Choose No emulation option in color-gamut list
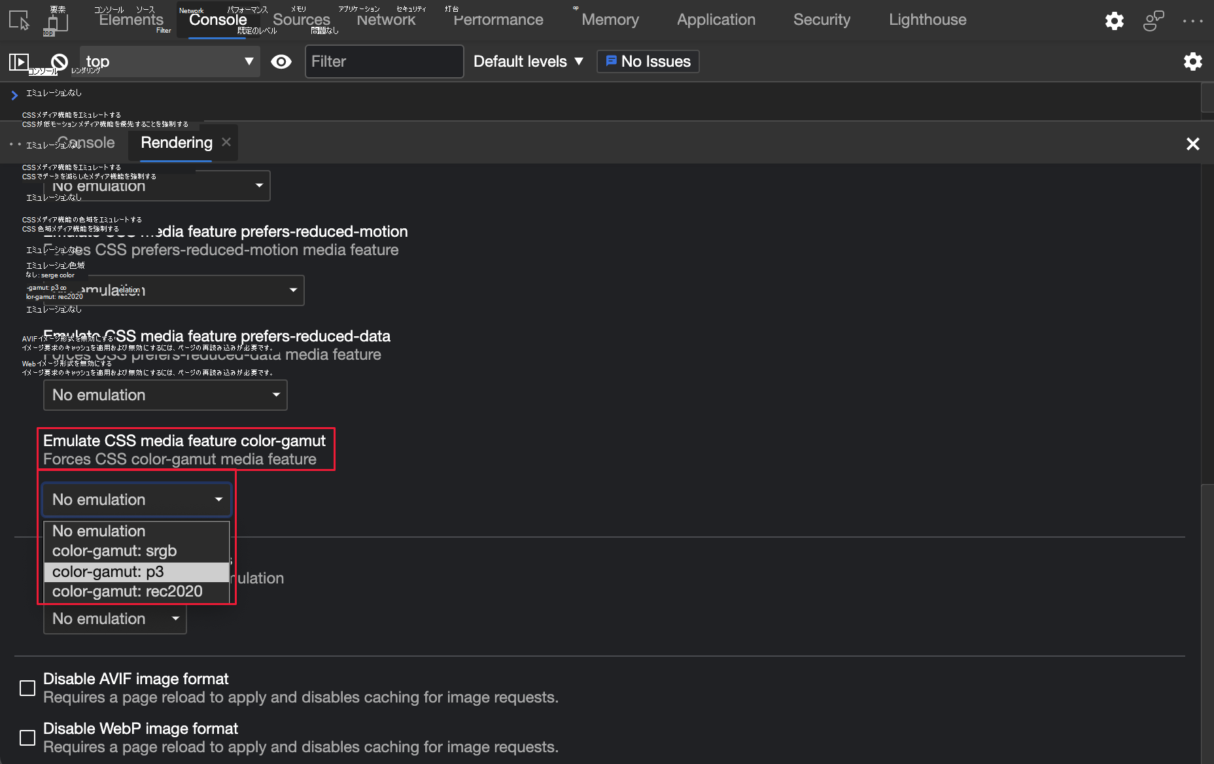 click(x=137, y=531)
